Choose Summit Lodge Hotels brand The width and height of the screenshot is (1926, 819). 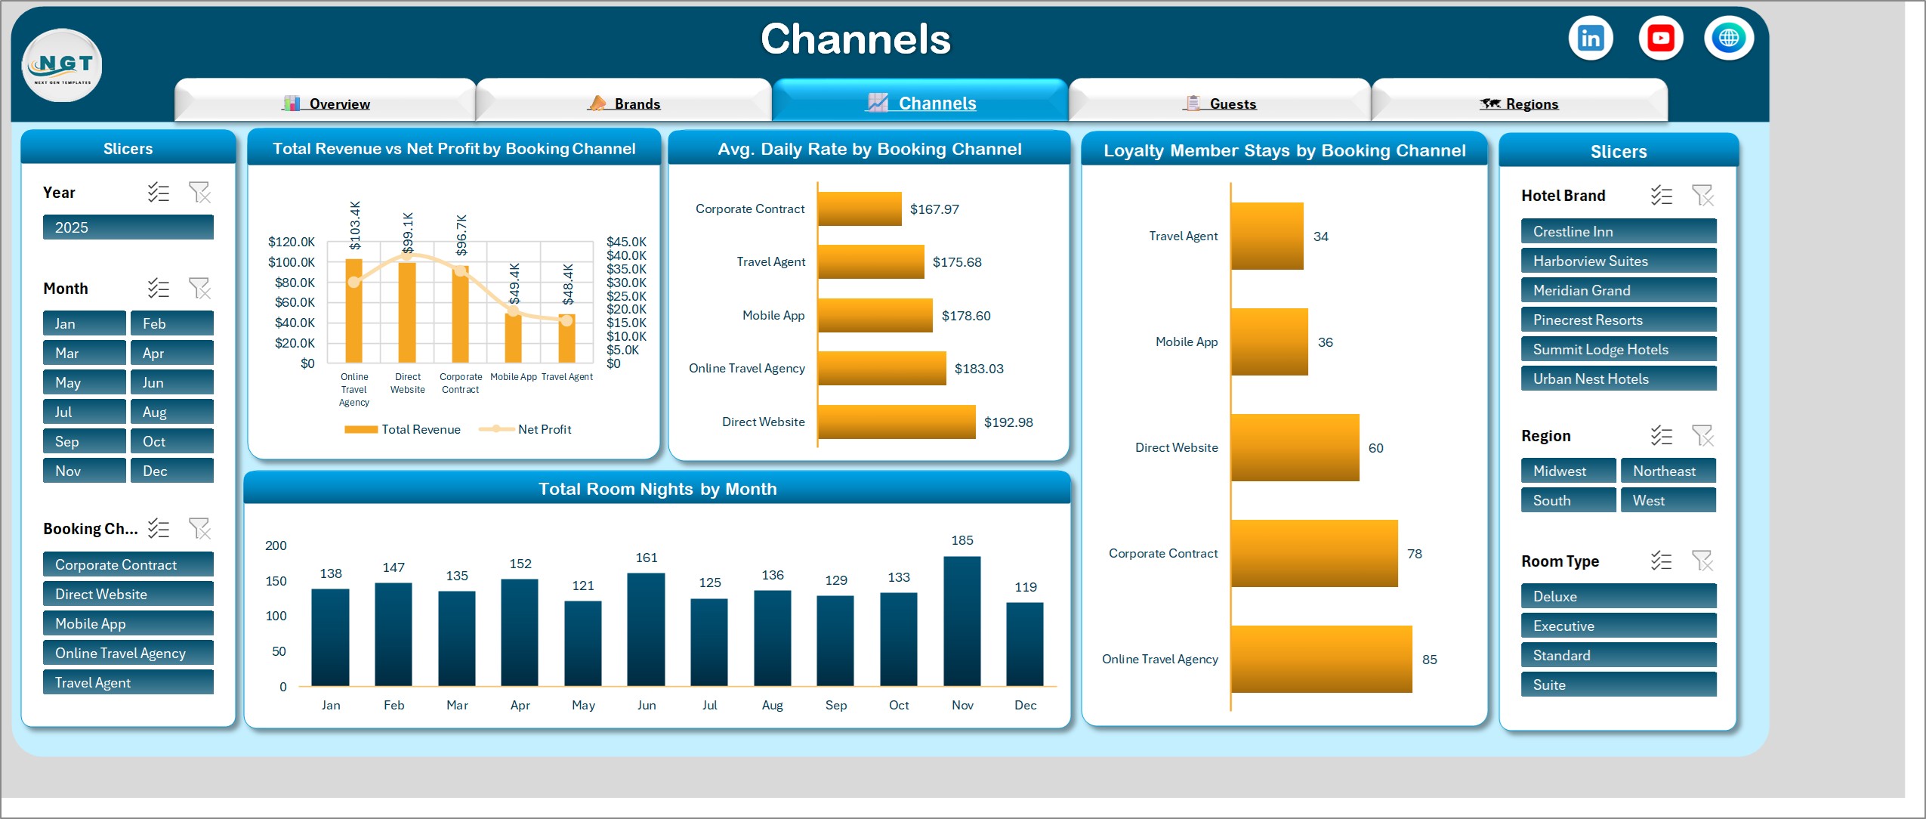pyautogui.click(x=1619, y=349)
